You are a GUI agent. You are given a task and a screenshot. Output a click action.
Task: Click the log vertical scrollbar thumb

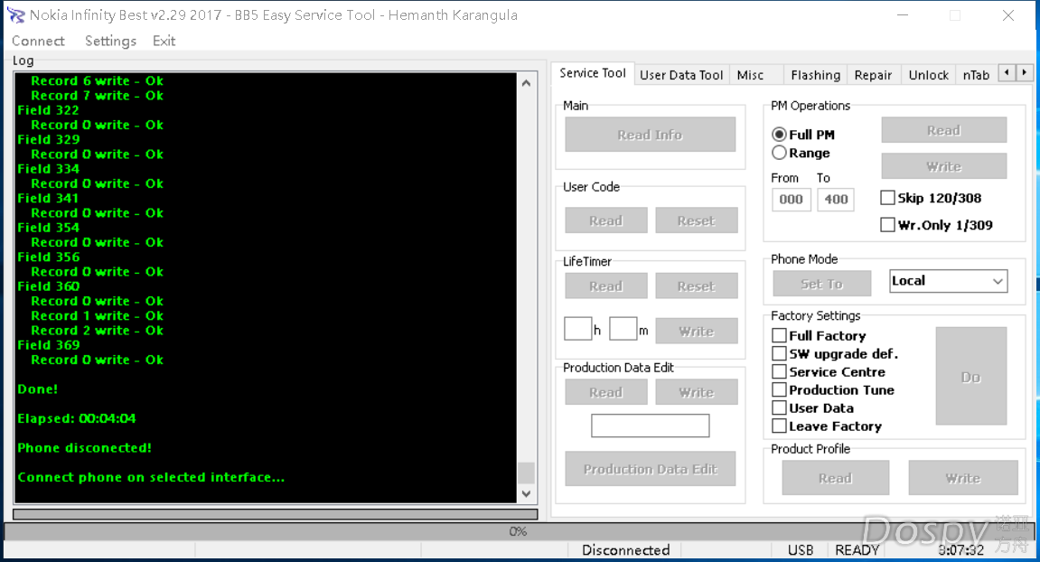[526, 473]
